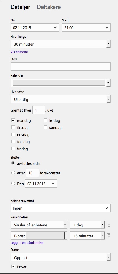Open the 'Hvor lenge' duration dropdown

click(x=61, y=44)
